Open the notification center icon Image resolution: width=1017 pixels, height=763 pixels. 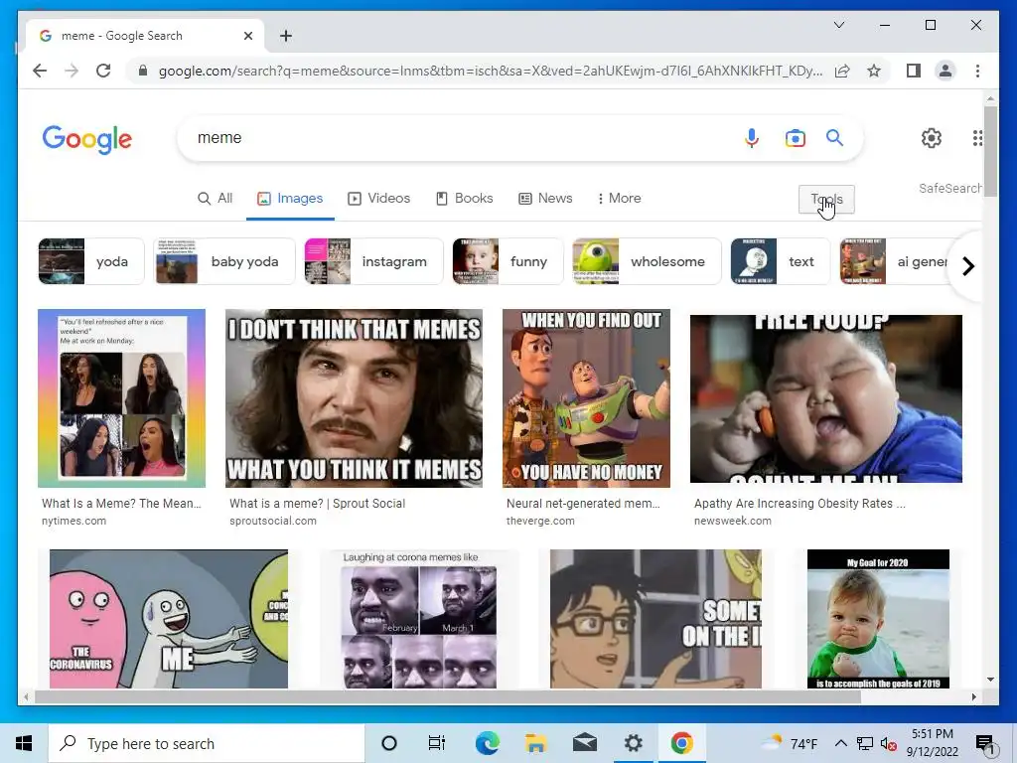pos(984,744)
